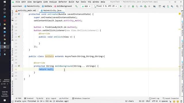Click the sad face feedback icon

(178, 101)
